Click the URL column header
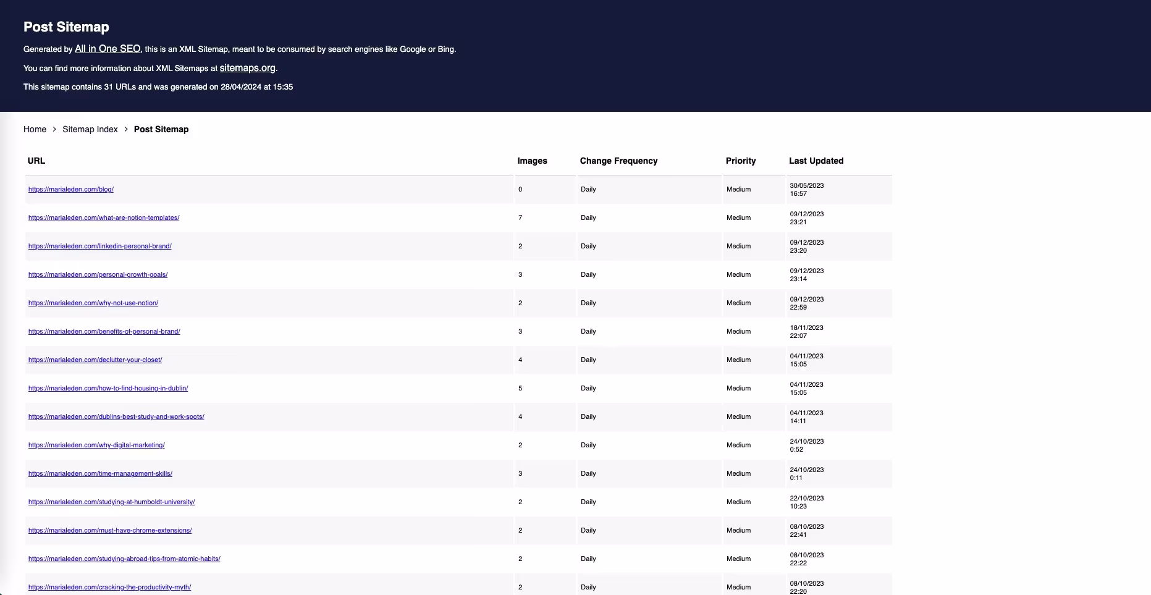Viewport: 1151px width, 595px height. (x=36, y=161)
